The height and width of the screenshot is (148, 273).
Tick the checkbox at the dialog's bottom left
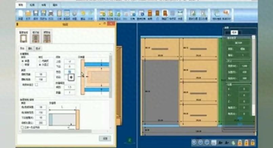click(x=22, y=127)
